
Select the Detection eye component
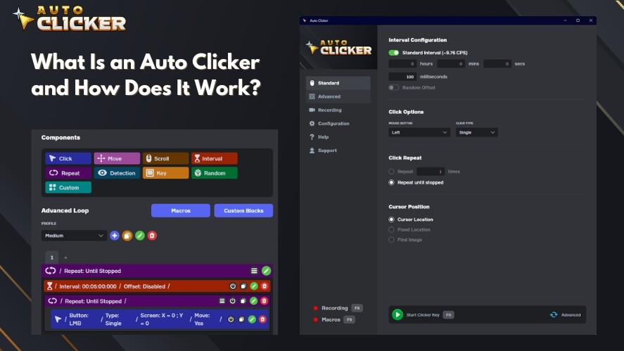coord(117,172)
